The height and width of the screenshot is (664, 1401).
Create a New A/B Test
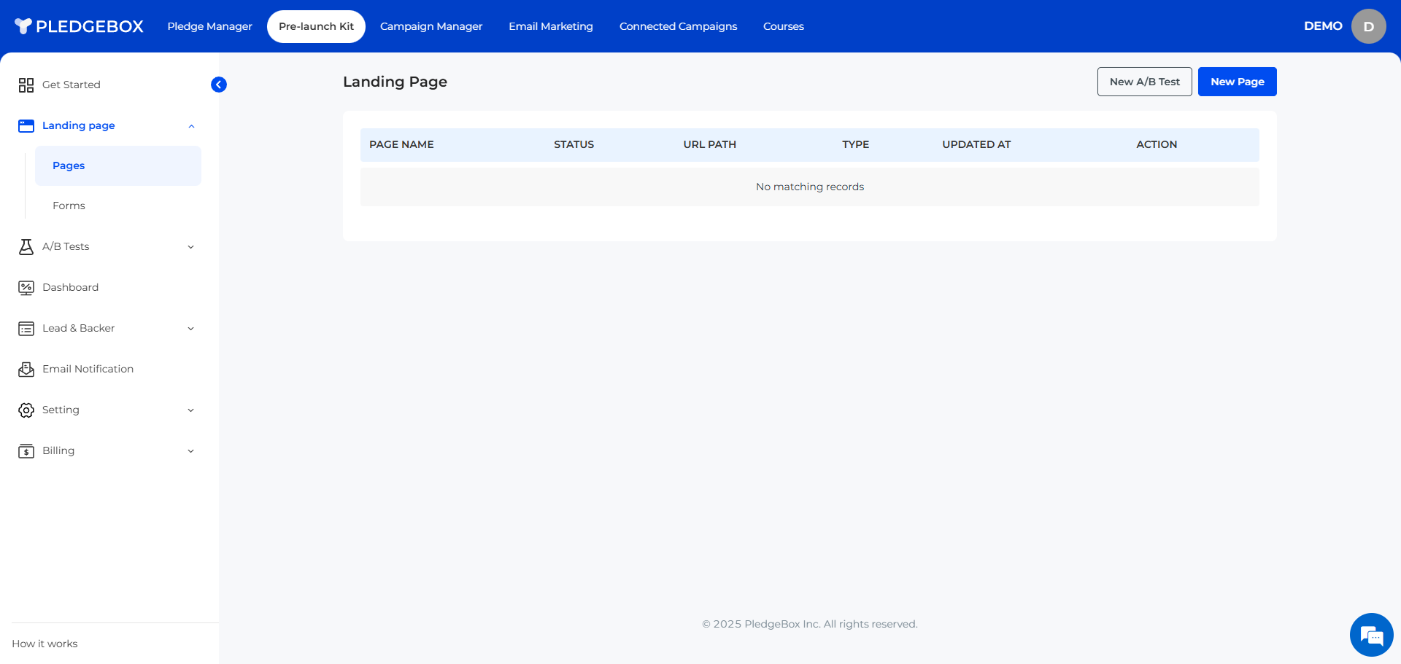[x=1144, y=82]
